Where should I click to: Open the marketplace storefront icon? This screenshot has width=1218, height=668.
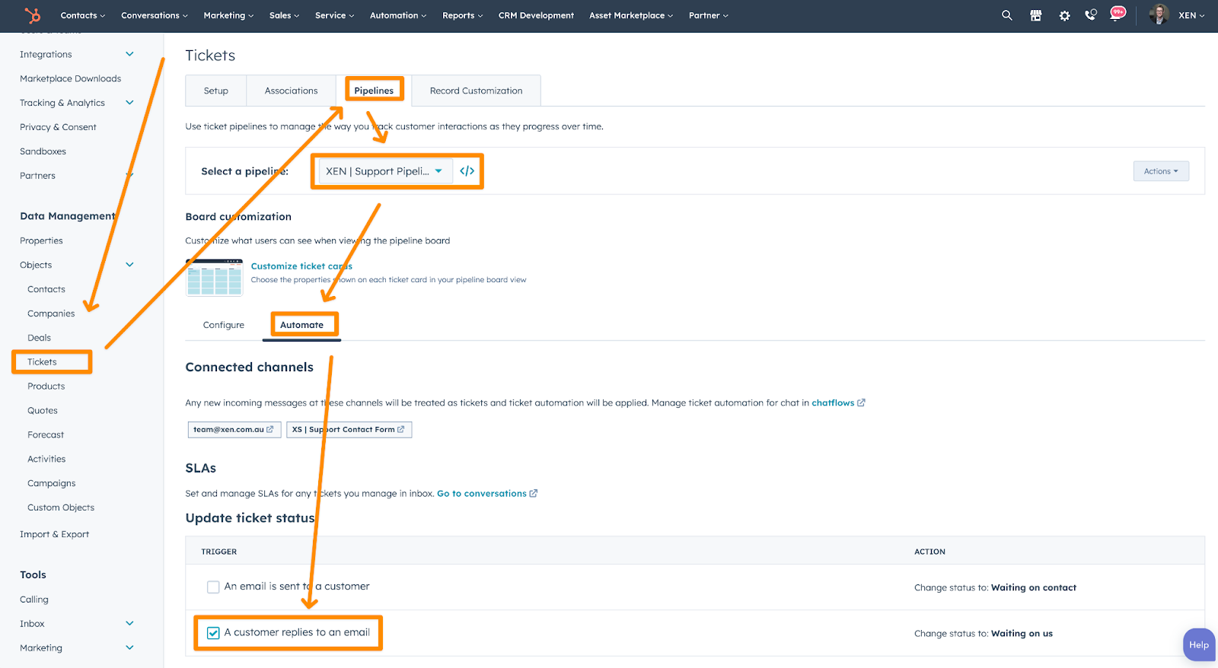click(1035, 15)
